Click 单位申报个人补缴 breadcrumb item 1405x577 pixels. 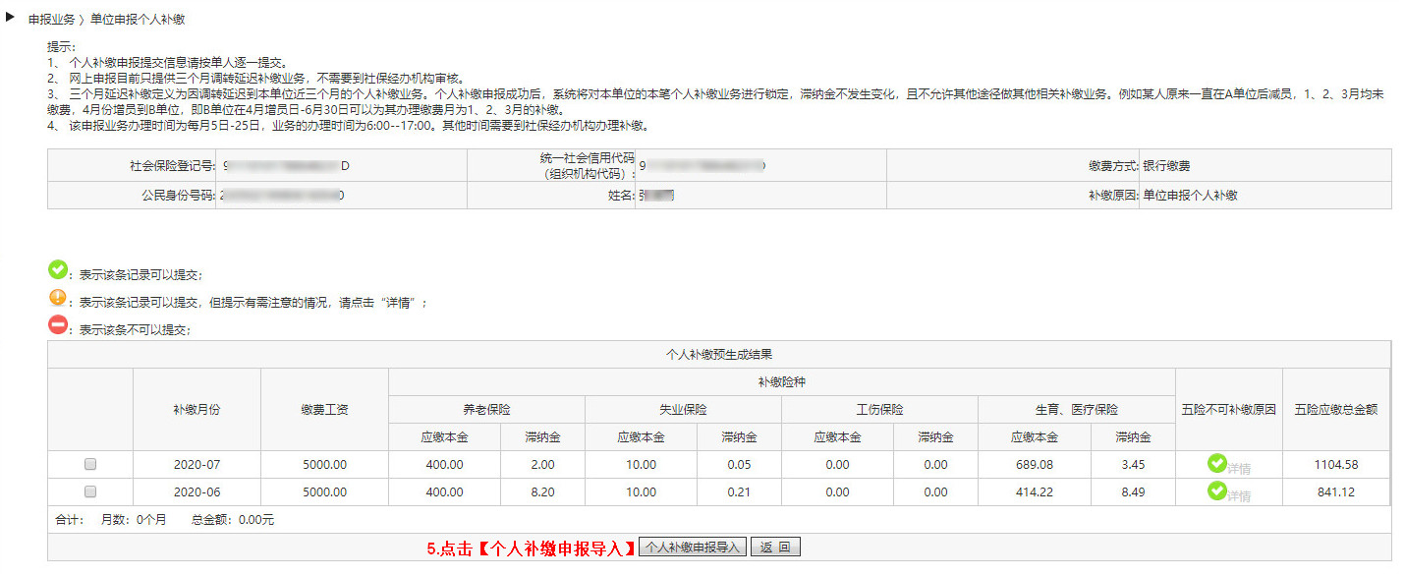(x=138, y=19)
